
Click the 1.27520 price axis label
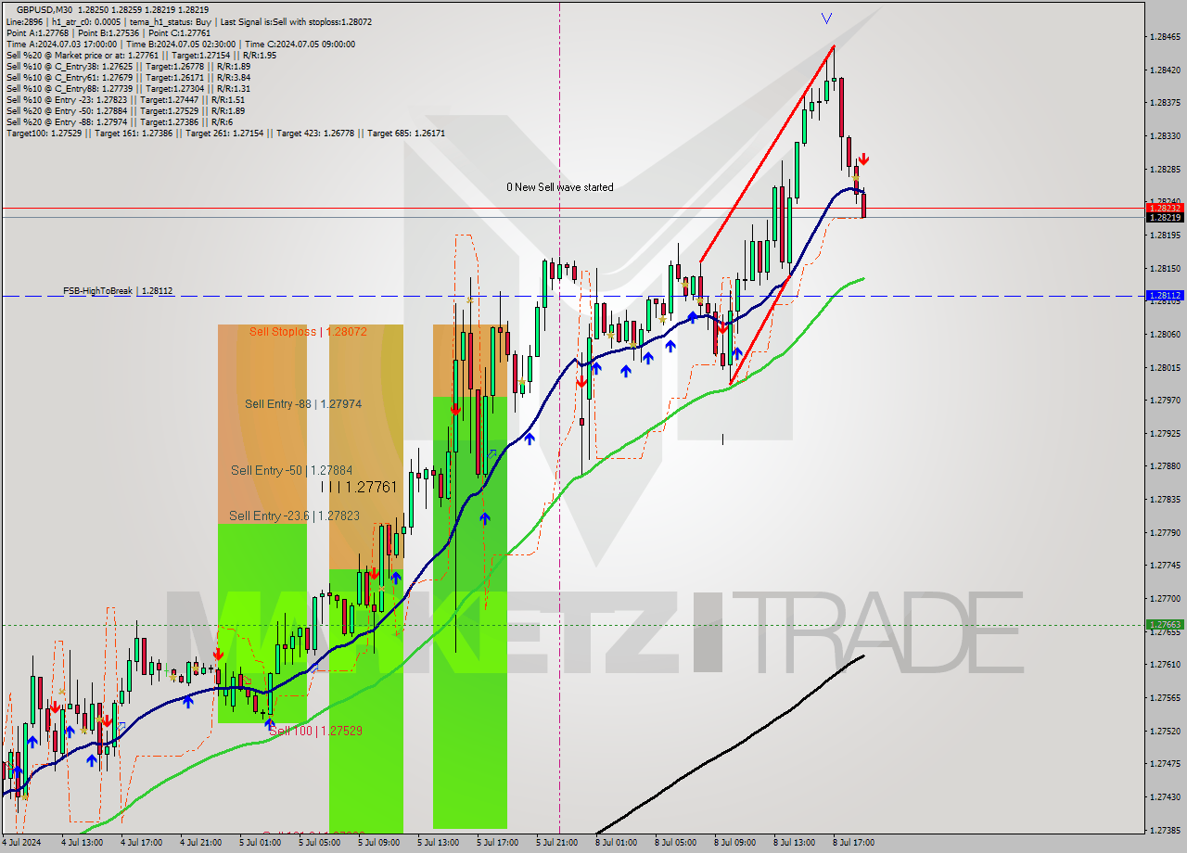(x=1165, y=732)
